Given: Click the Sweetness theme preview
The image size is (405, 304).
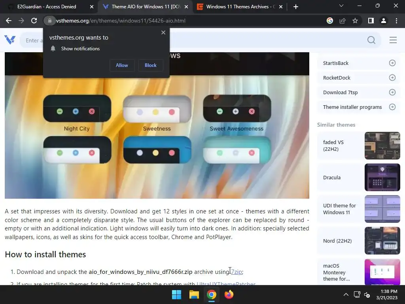Looking at the screenshot, I should click(157, 108).
